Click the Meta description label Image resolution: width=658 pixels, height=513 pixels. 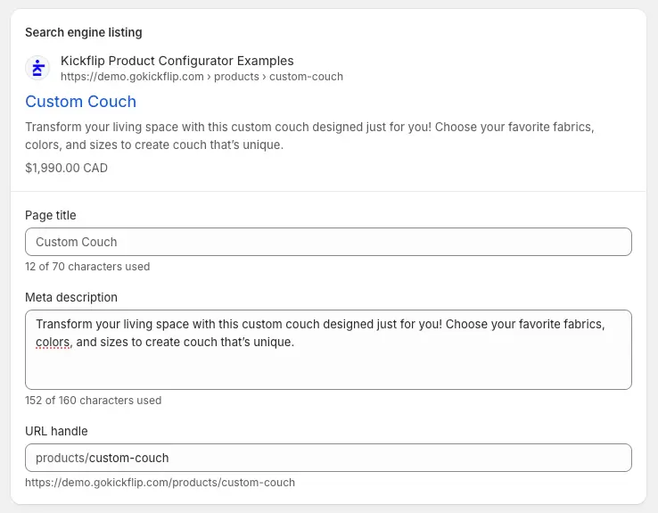coord(71,297)
